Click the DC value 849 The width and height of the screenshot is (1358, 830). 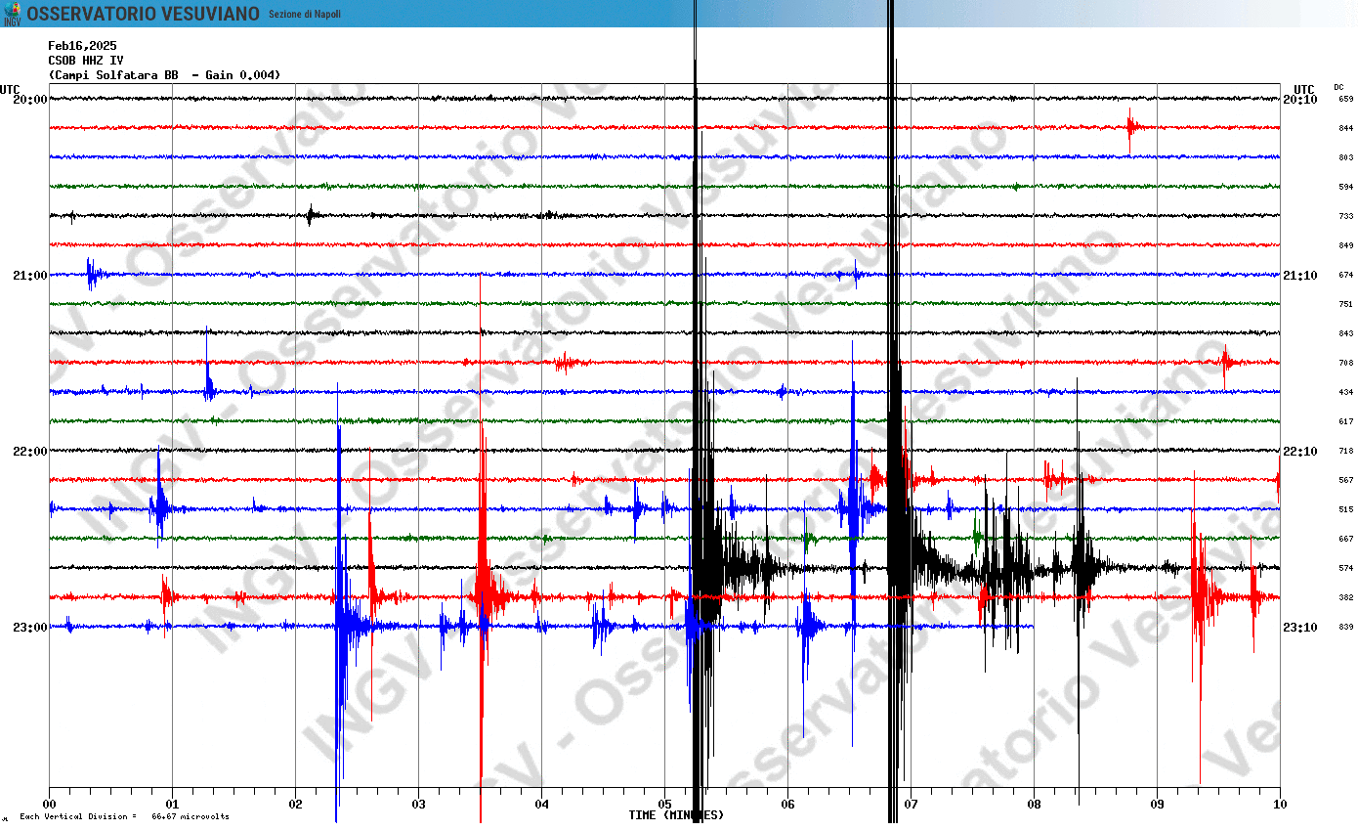tap(1345, 245)
